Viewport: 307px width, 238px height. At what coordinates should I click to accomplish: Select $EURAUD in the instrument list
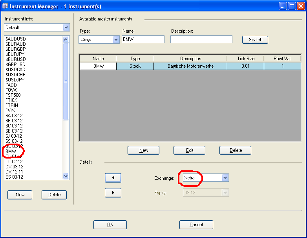coord(16,44)
